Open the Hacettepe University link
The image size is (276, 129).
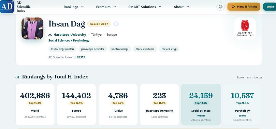point(70,35)
